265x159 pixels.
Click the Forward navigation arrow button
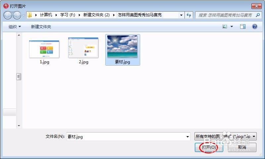tap(17, 15)
